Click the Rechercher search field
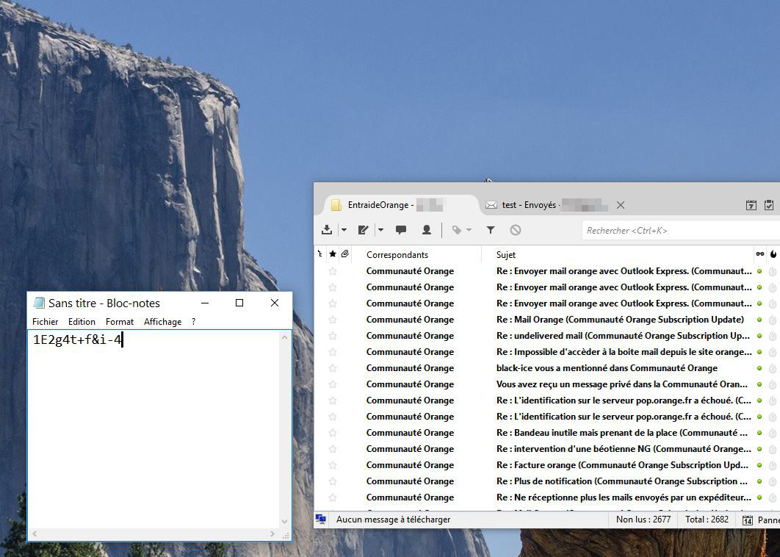This screenshot has height=557, width=780. click(x=681, y=231)
